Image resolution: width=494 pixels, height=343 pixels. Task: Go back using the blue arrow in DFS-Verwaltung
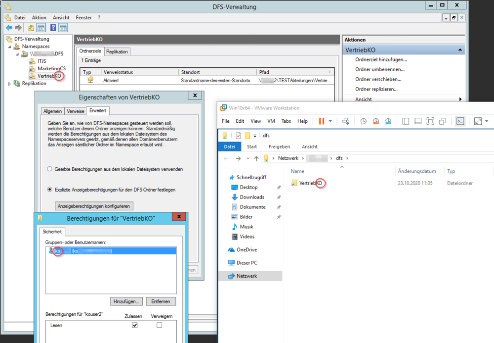(x=9, y=27)
